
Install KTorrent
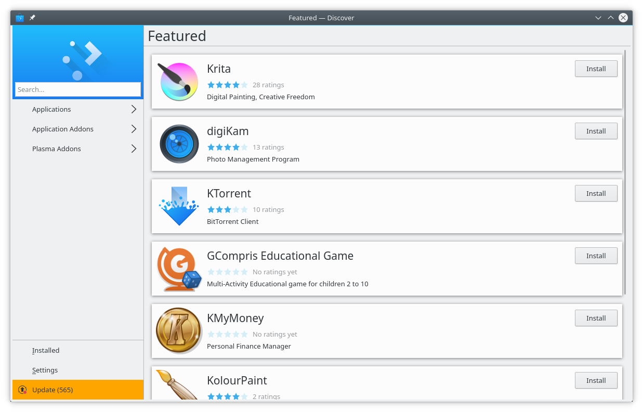596,193
